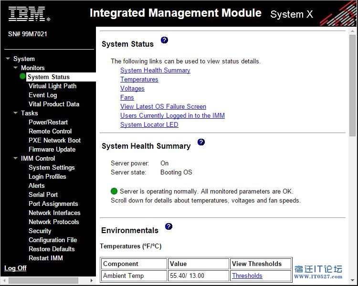358x286 pixels.
Task: Click the sidebar horizontal scrollbar thumb
Action: tap(43, 280)
